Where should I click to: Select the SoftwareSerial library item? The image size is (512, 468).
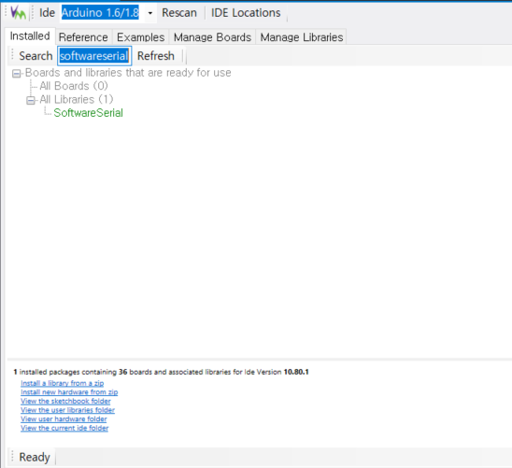pos(88,113)
